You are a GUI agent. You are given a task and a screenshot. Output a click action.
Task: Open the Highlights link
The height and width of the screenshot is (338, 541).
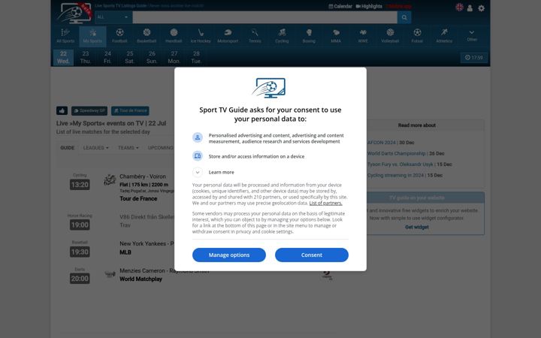point(369,6)
